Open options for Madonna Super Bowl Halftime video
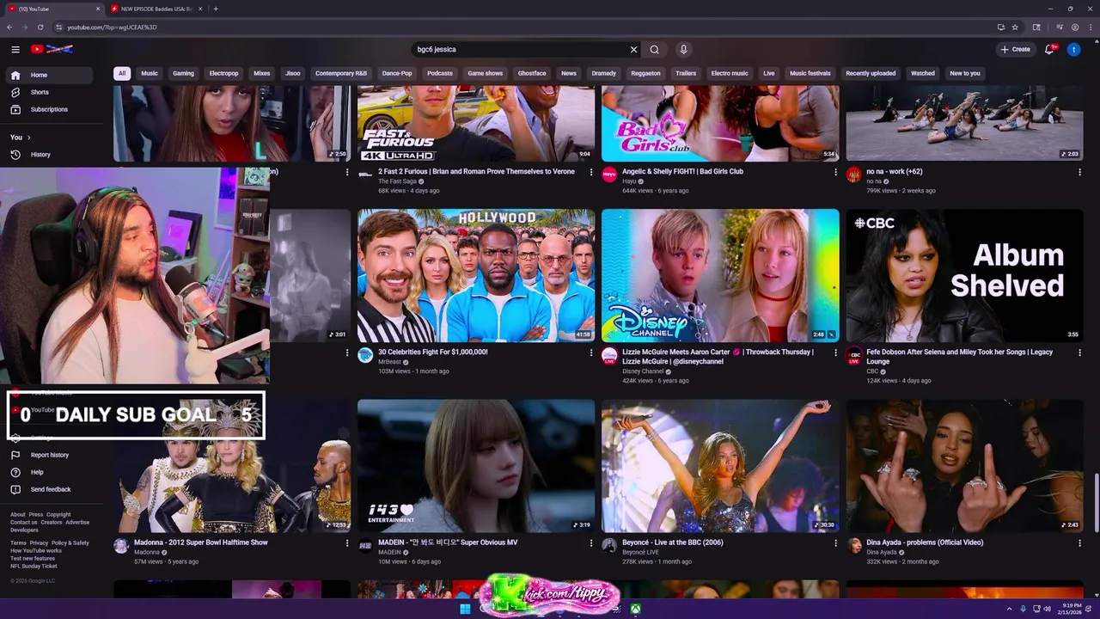This screenshot has width=1100, height=619. pos(347,543)
